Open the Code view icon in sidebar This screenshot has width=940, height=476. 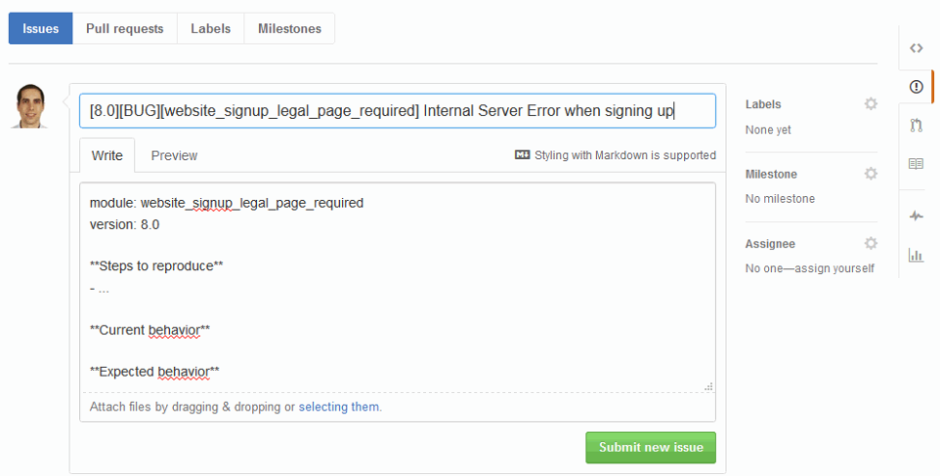click(x=916, y=48)
